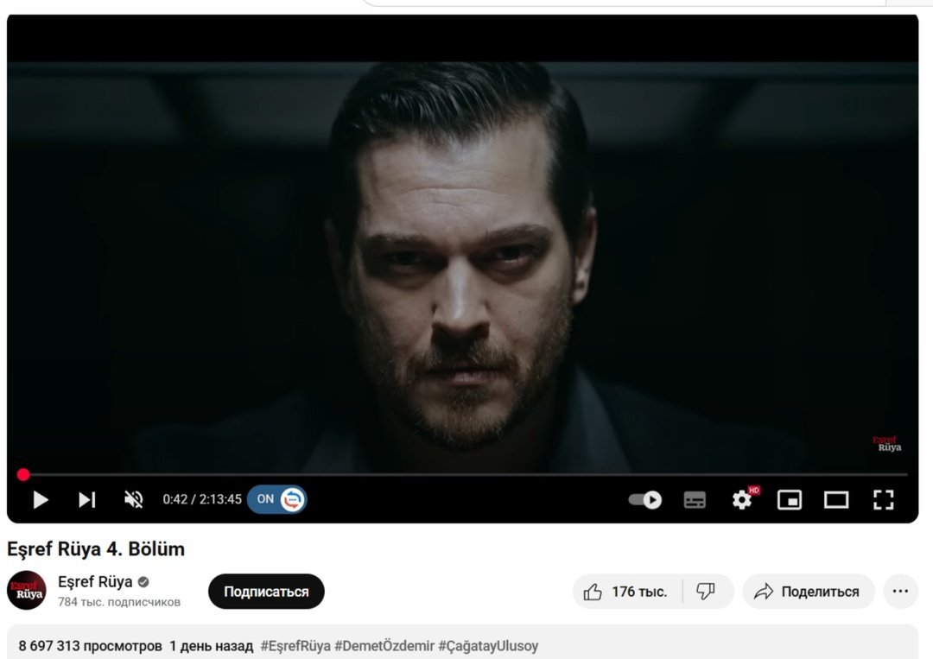Viewport: 933px width, 659px height.
Task: Open the video settings gear
Action: tap(742, 500)
